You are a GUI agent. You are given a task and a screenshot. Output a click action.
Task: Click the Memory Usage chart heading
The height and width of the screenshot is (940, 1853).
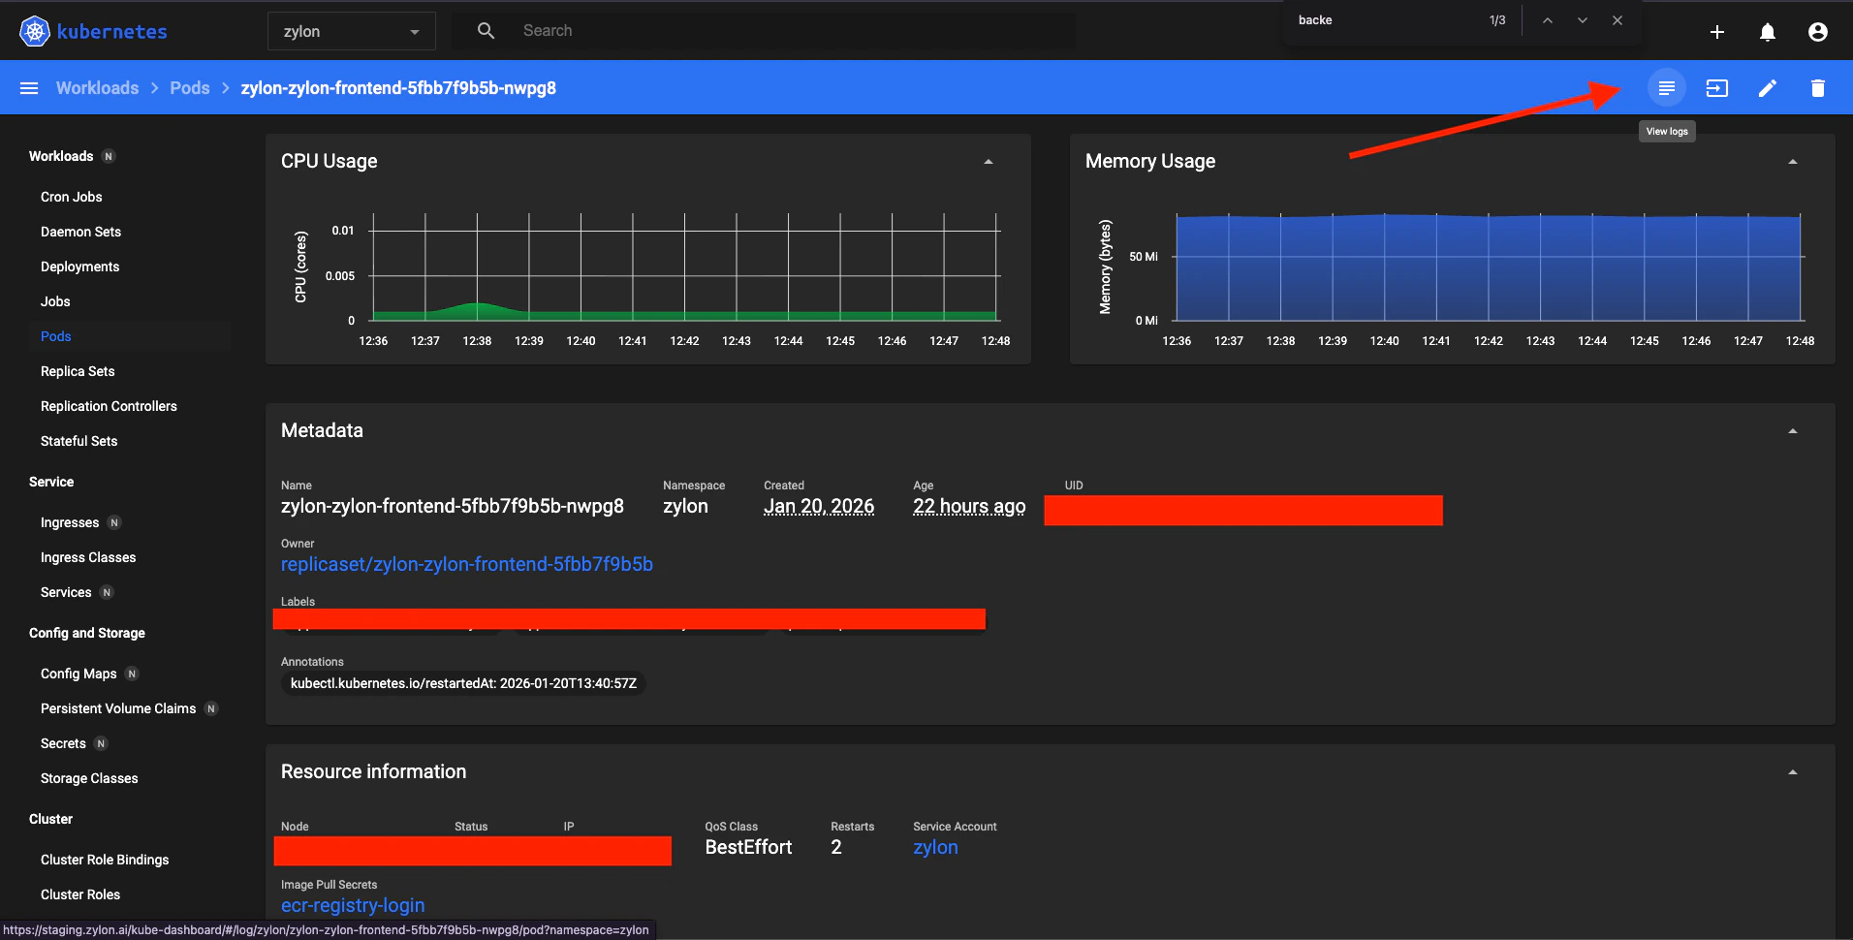point(1150,162)
